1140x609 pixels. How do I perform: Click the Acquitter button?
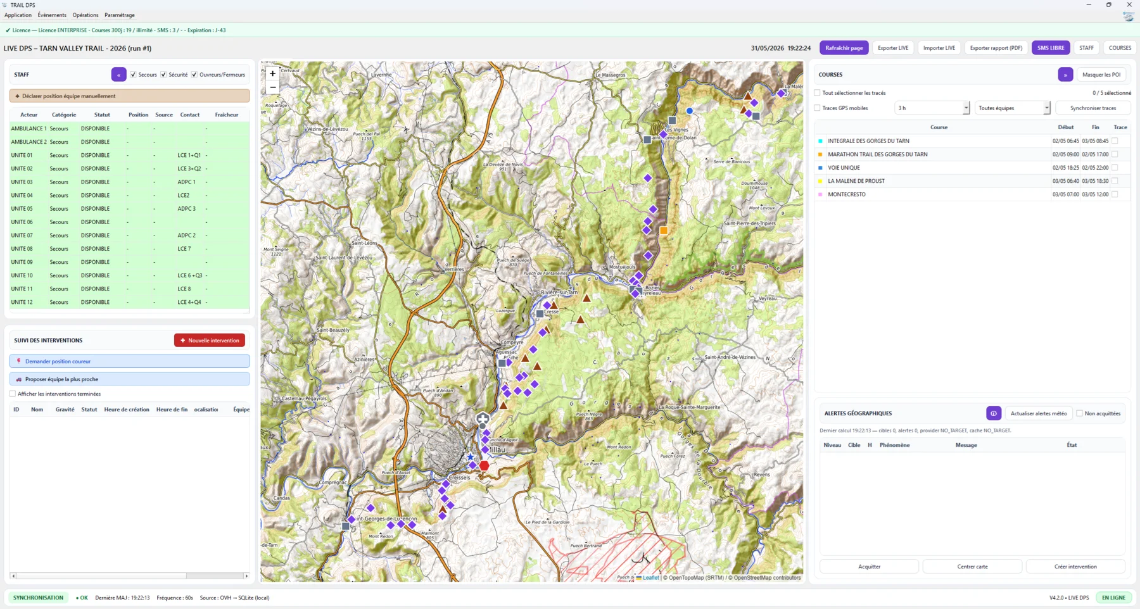[x=869, y=567]
